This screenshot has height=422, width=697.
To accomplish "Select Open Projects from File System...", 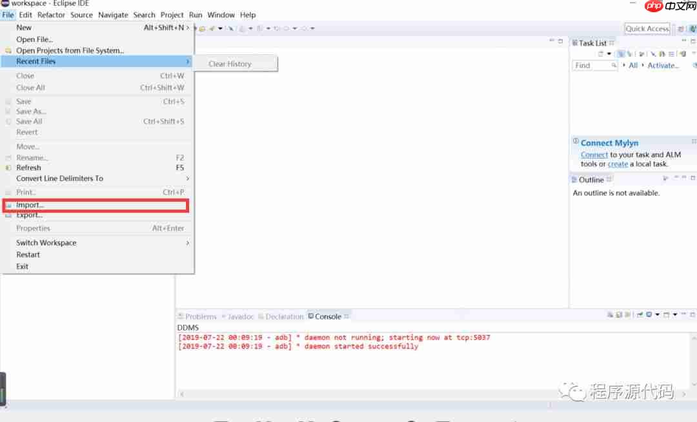I will (96, 51).
